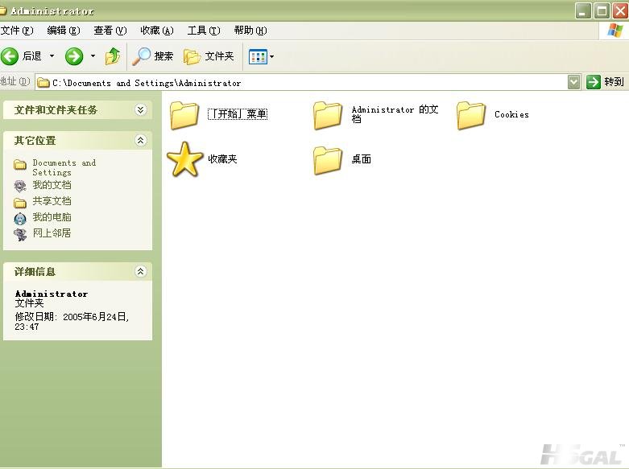Screen dimensions: 629x469
Task: Go up one folder level
Action: tap(113, 56)
